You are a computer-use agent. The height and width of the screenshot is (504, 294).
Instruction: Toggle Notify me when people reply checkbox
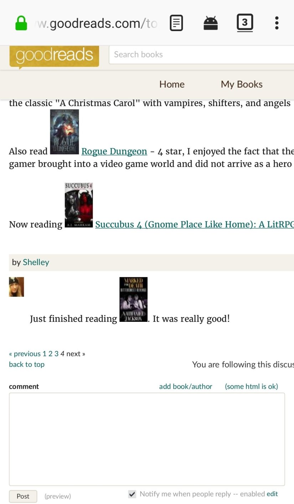click(132, 494)
